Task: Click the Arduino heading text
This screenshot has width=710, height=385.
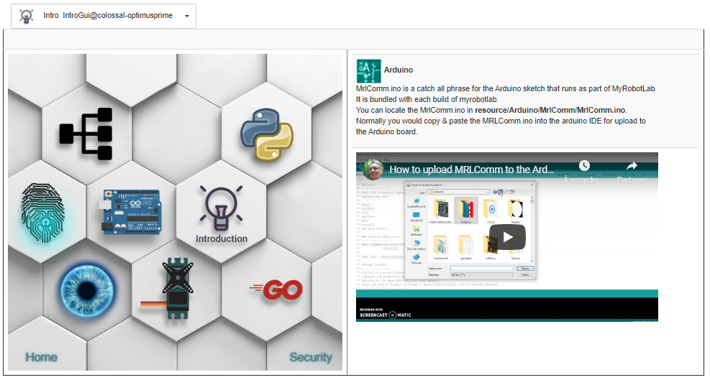Action: click(399, 70)
